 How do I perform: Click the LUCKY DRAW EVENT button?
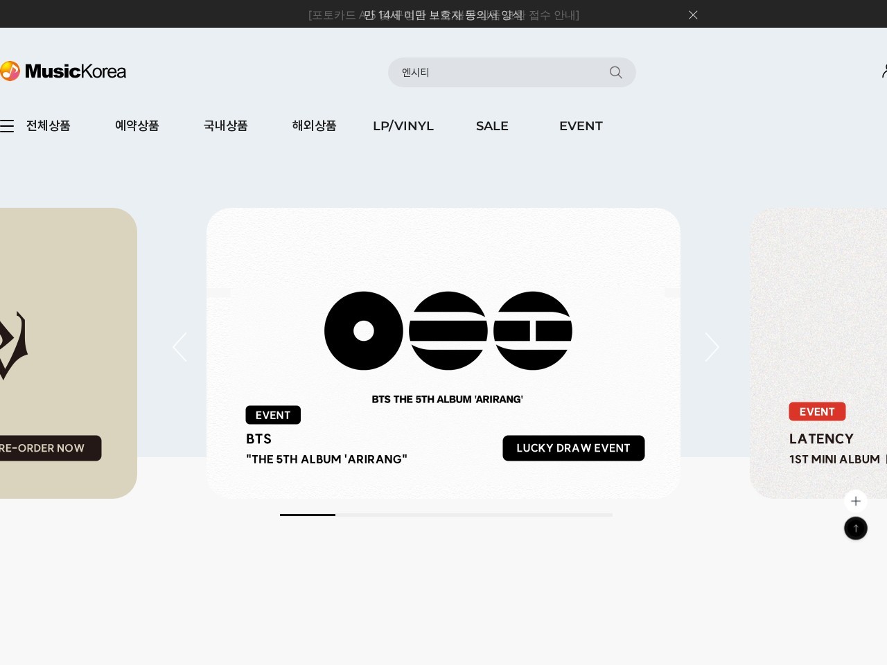click(573, 447)
